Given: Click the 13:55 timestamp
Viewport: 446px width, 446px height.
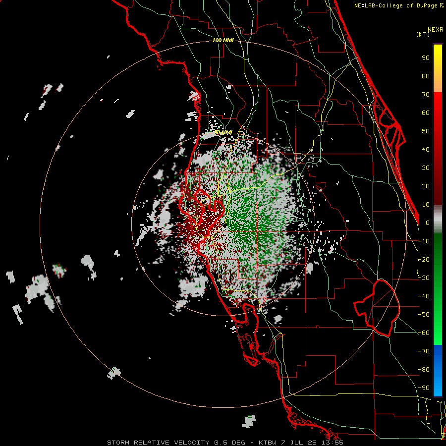Looking at the screenshot, I should (x=332, y=443).
